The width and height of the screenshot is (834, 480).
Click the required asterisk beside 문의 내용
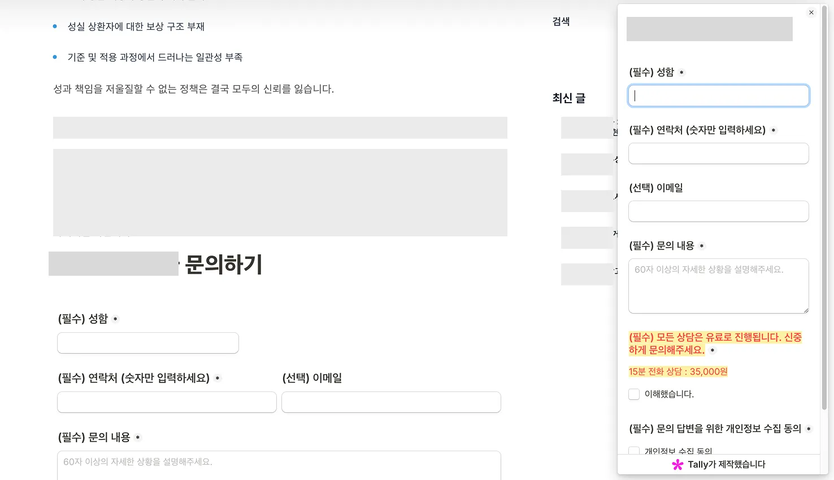(x=701, y=246)
